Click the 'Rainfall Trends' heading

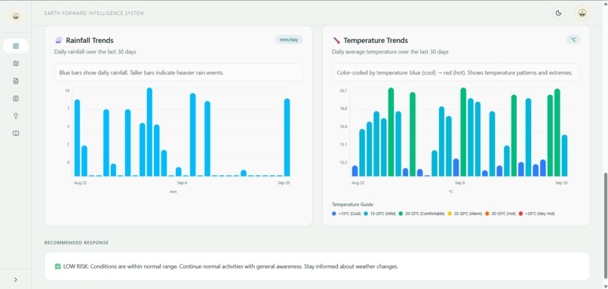[x=90, y=40]
